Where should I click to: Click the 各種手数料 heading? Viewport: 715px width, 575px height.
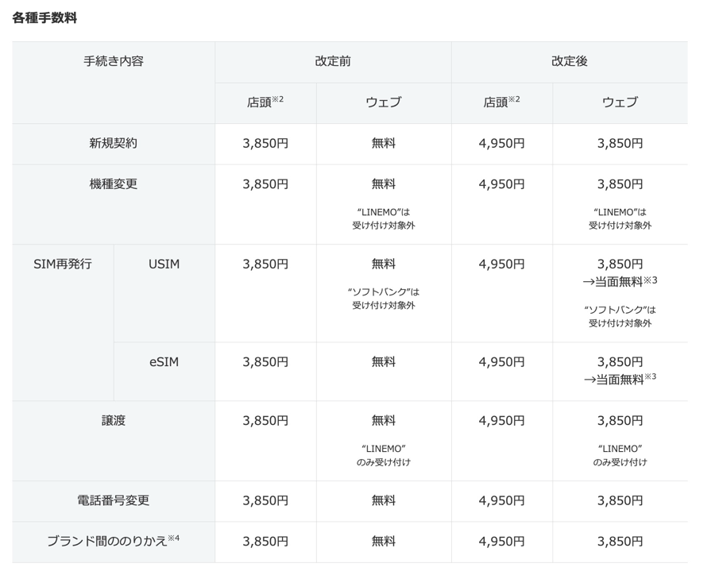pyautogui.click(x=44, y=17)
